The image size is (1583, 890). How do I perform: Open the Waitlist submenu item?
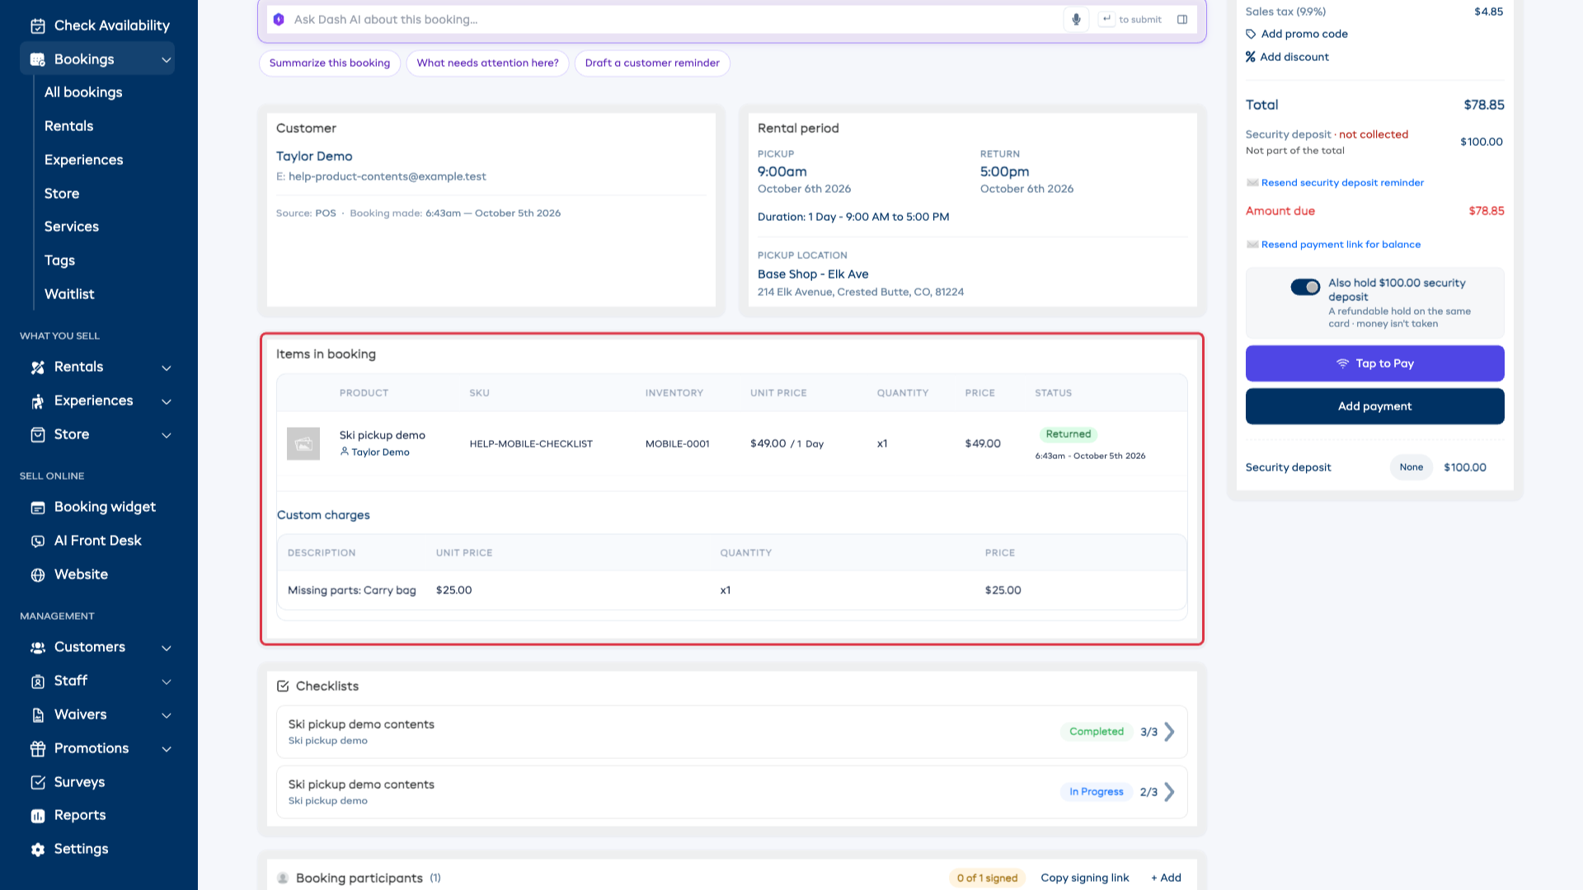[x=69, y=294]
